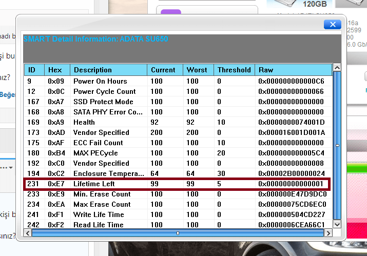
Task: Click the Description column header
Action: coord(109,70)
